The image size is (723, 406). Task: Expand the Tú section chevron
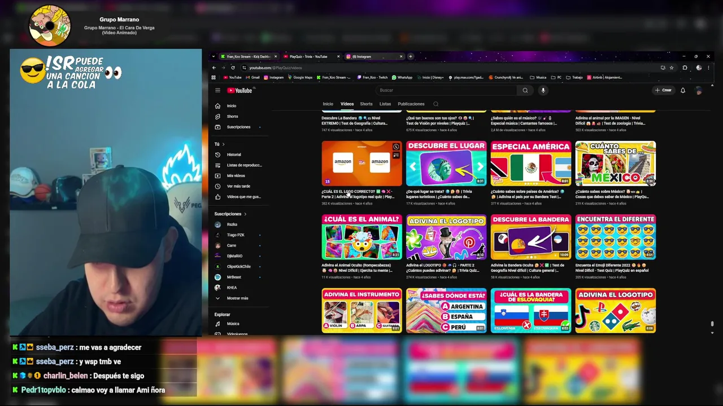point(223,144)
